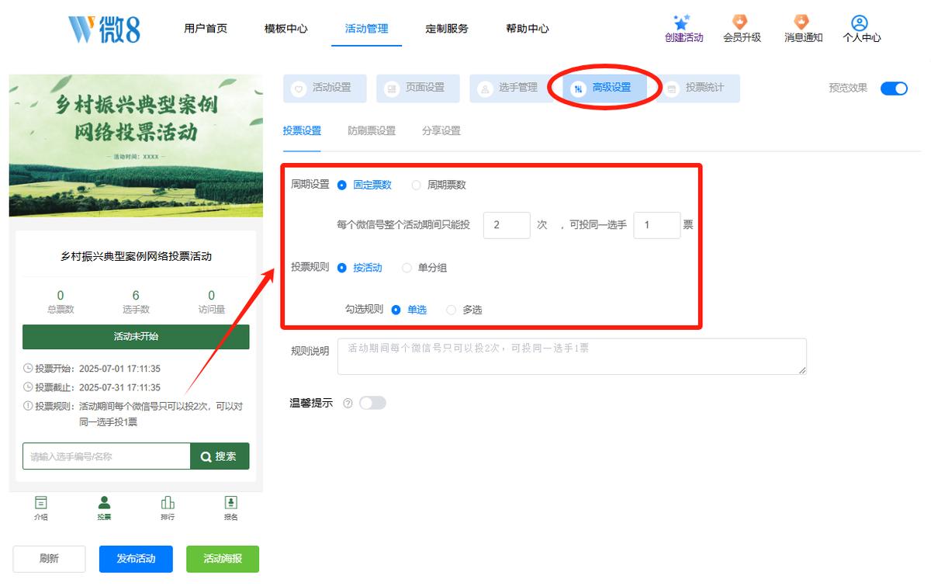The width and height of the screenshot is (931, 586).
Task: Switch to the 投票统计 tab
Action: (x=697, y=88)
